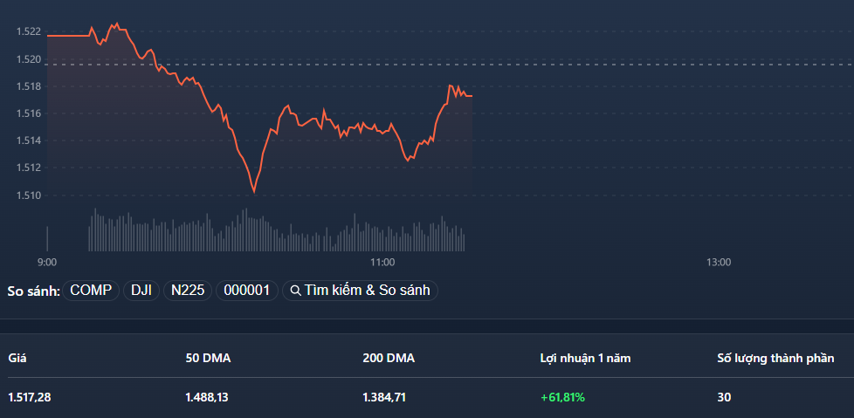Choose the 000001 comparison chip
The width and height of the screenshot is (854, 418).
click(x=247, y=291)
